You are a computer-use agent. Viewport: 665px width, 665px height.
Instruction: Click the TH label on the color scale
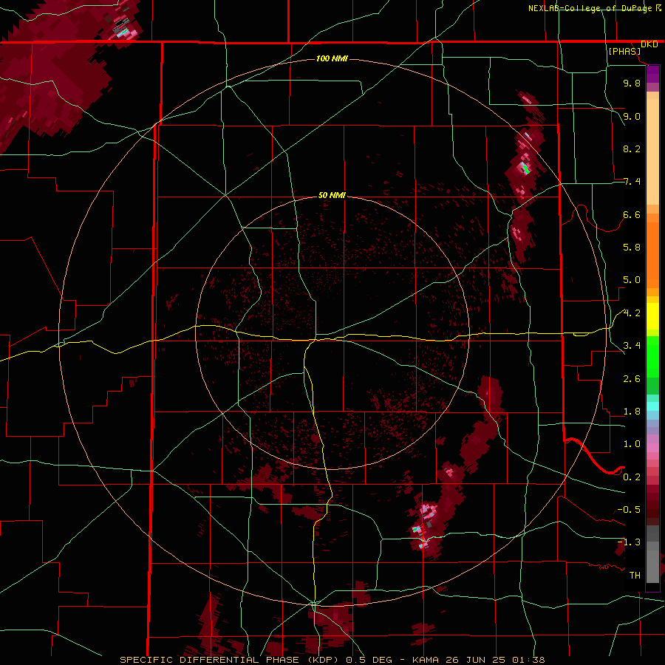pyautogui.click(x=635, y=575)
